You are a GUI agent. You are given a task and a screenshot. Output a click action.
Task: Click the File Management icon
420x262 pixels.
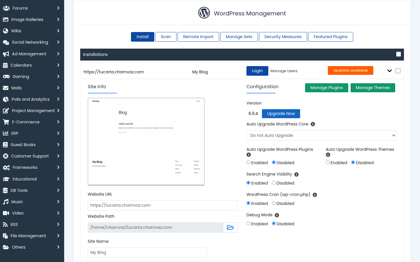5,236
